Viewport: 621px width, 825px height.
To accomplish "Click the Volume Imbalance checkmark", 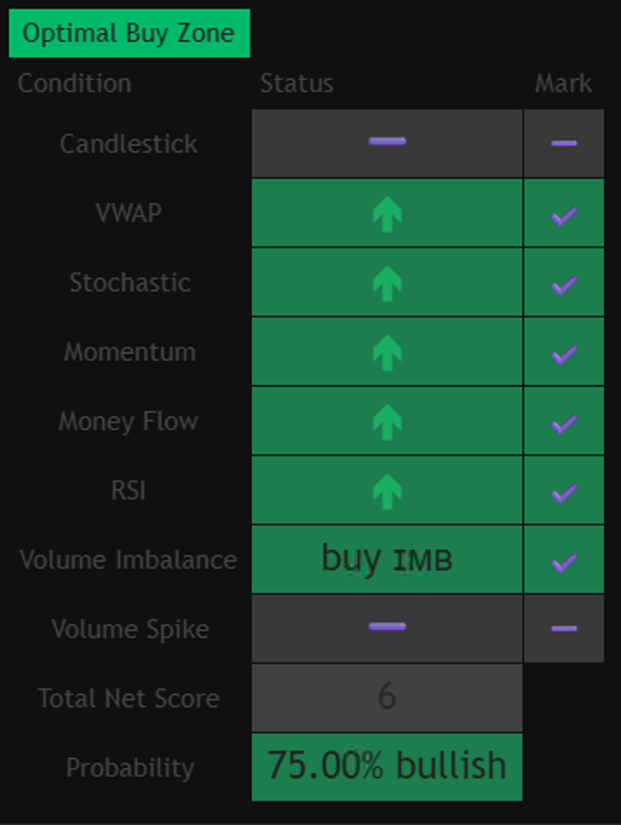I will click(x=564, y=563).
